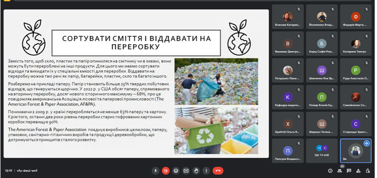
Task: Click the meeting code vfu-dwui-wnf
Action: click(27, 171)
